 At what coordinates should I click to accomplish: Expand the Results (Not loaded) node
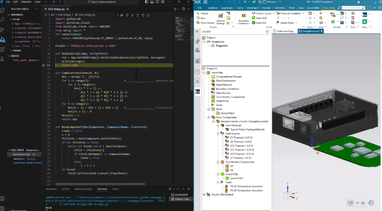(204, 195)
